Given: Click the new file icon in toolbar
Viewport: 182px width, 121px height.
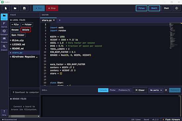Looking at the screenshot, I should [x=6, y=8].
